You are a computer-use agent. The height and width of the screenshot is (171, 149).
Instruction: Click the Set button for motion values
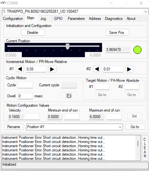pyautogui.click(x=135, y=116)
